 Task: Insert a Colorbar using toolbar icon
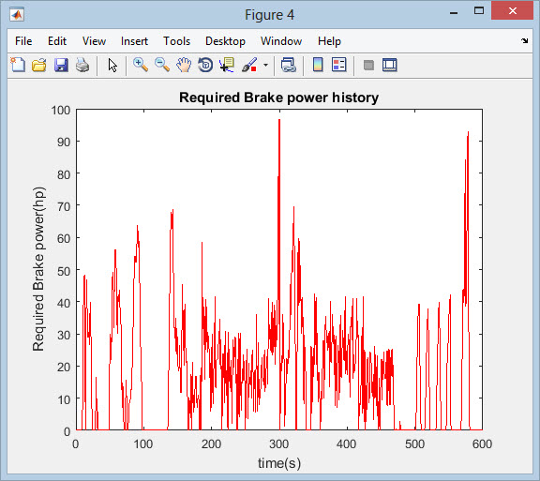[318, 65]
